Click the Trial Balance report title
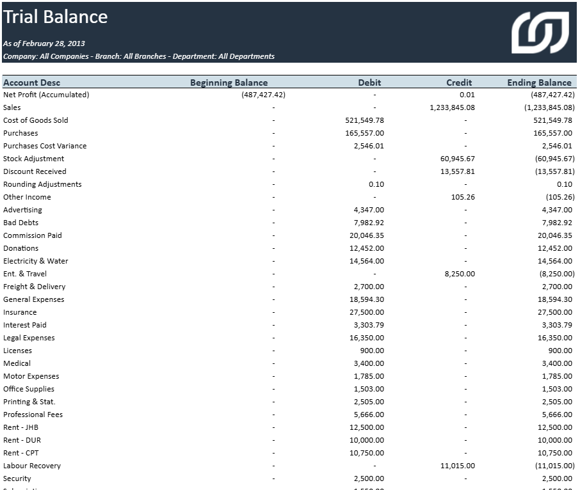The image size is (580, 490). point(56,17)
